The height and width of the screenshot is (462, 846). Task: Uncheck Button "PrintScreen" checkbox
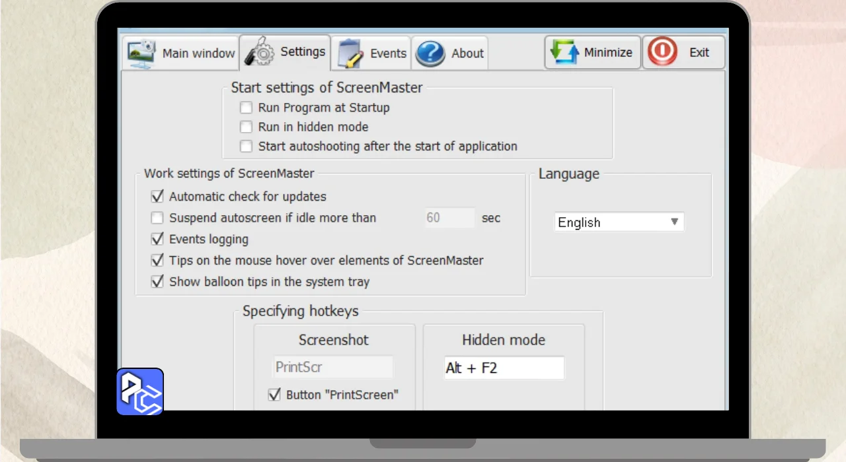point(274,395)
